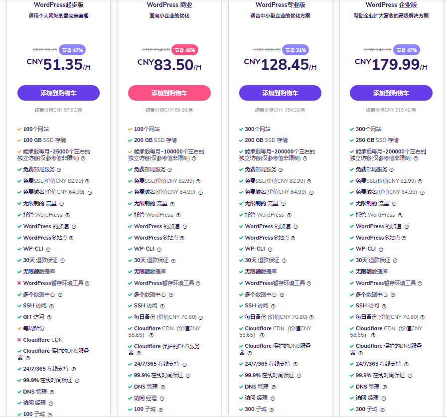The image size is (447, 418).
Task: Click the 节省 31% badge on 专业版 plan
Action: click(x=296, y=50)
